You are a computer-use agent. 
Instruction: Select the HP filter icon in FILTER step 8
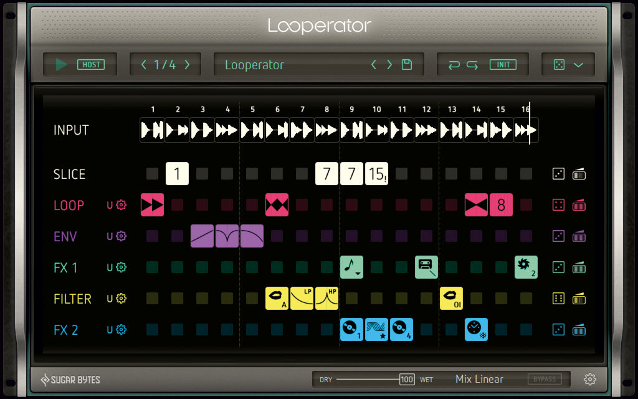tap(326, 298)
